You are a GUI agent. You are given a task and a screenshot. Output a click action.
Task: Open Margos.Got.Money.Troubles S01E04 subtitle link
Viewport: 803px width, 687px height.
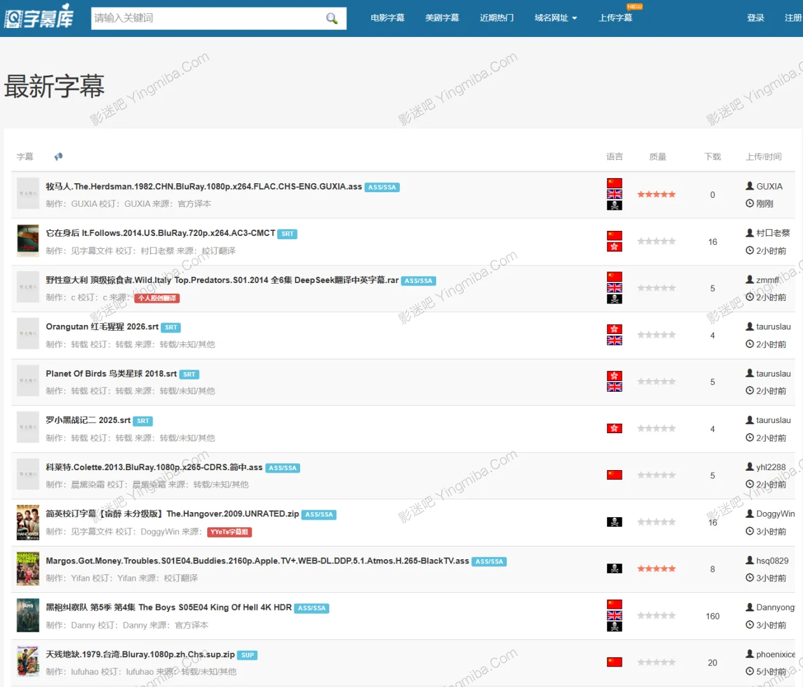[257, 561]
